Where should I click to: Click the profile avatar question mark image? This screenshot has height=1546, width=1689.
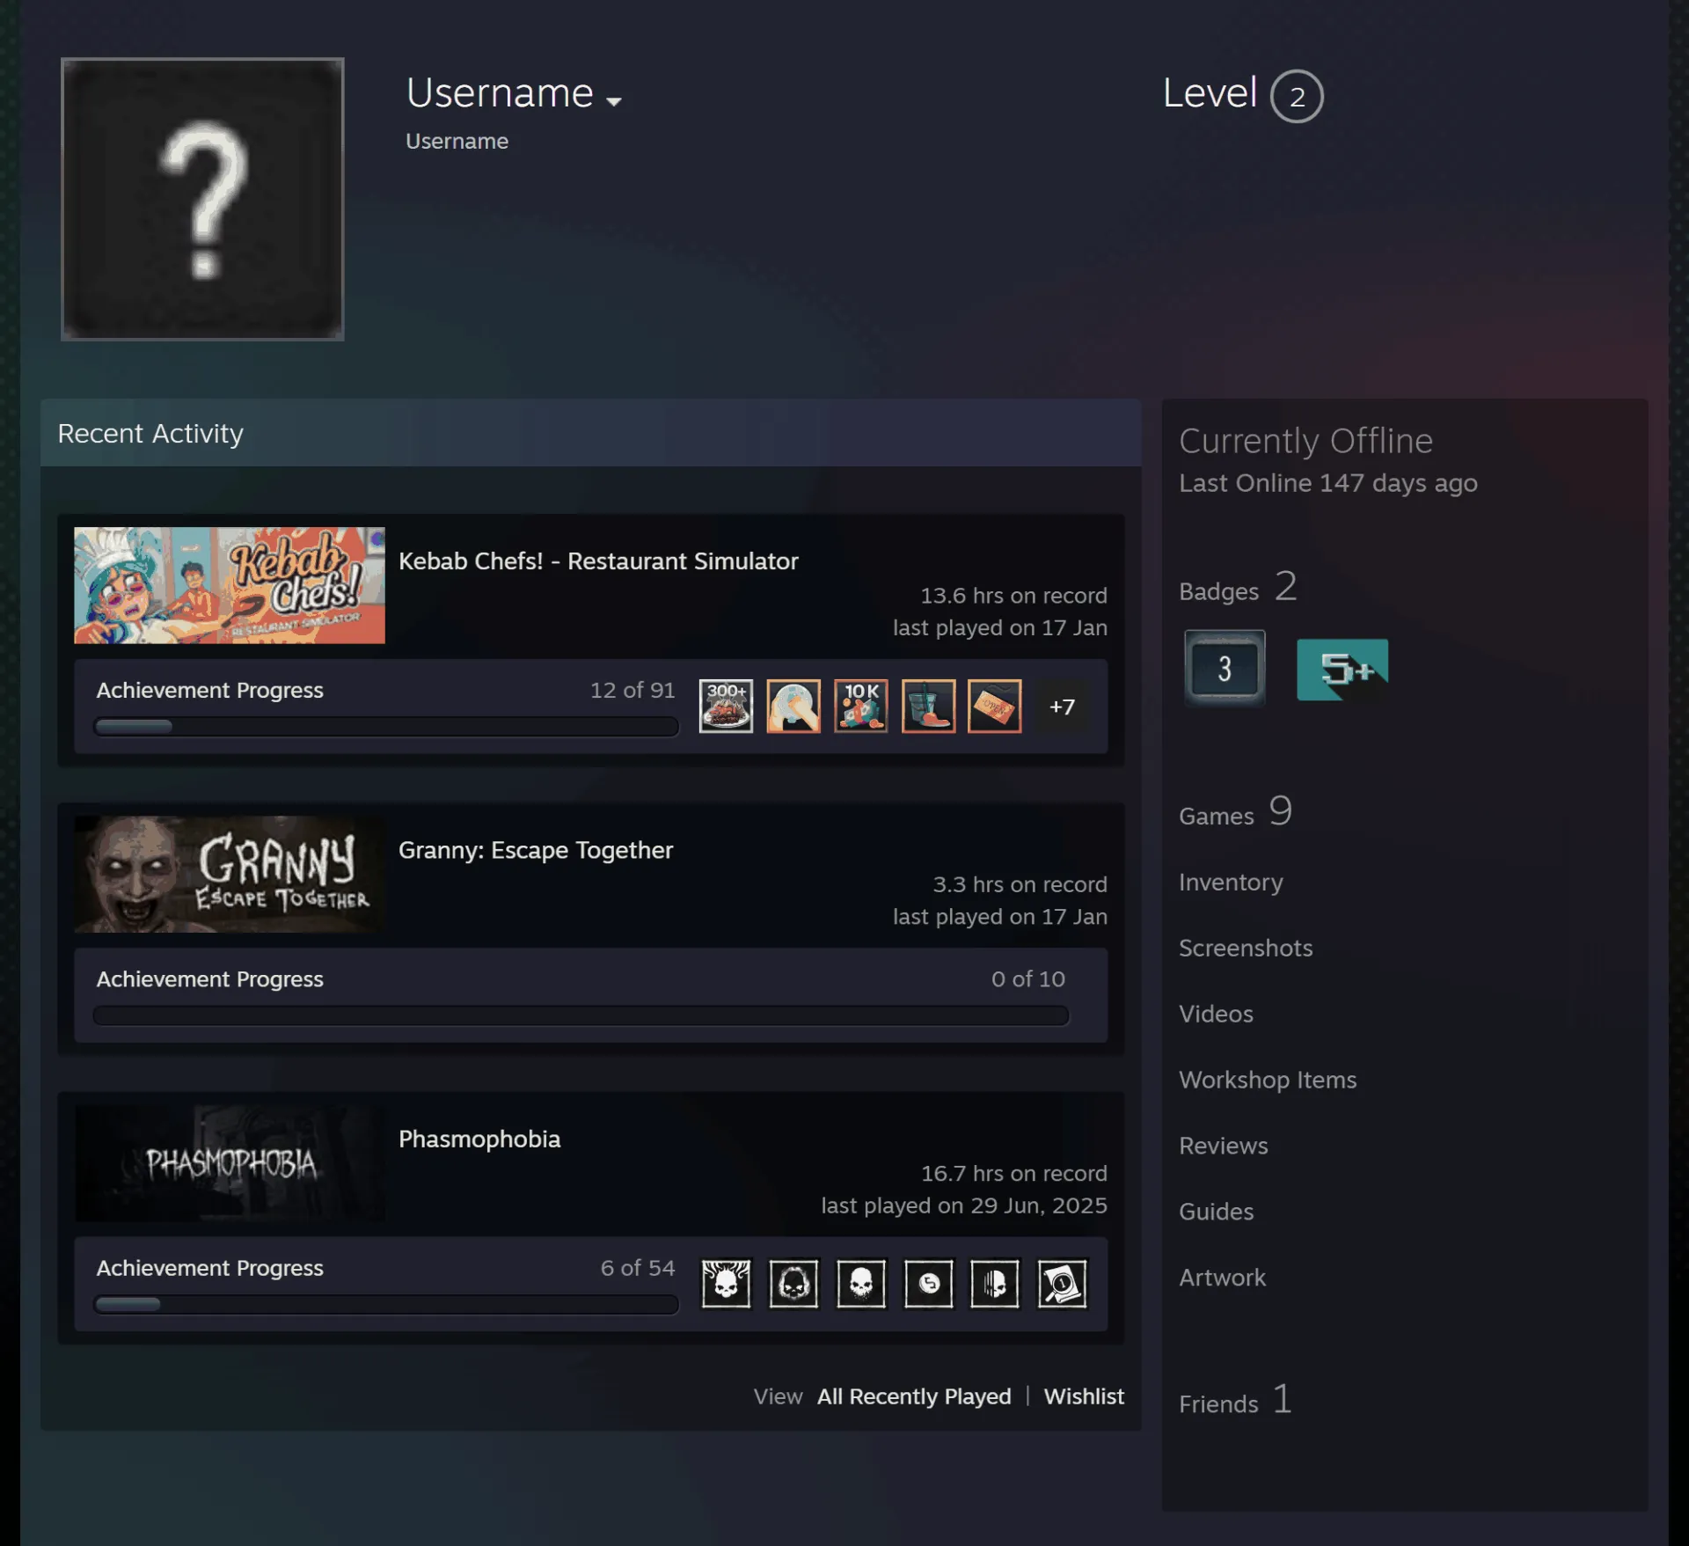coord(202,199)
